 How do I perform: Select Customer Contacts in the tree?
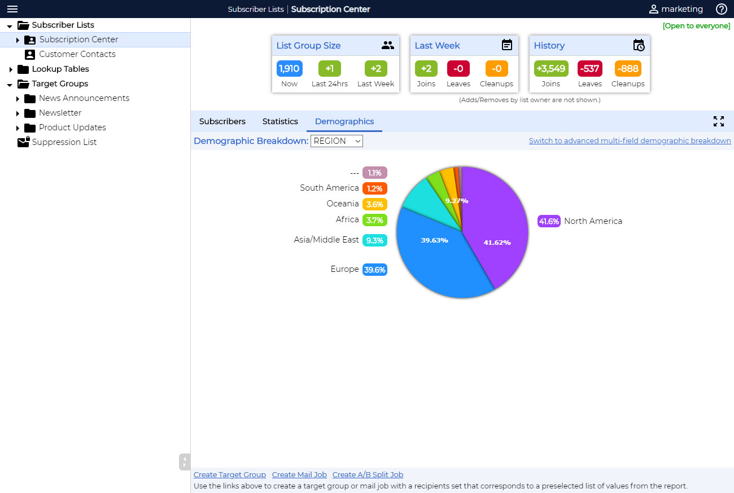(x=77, y=54)
